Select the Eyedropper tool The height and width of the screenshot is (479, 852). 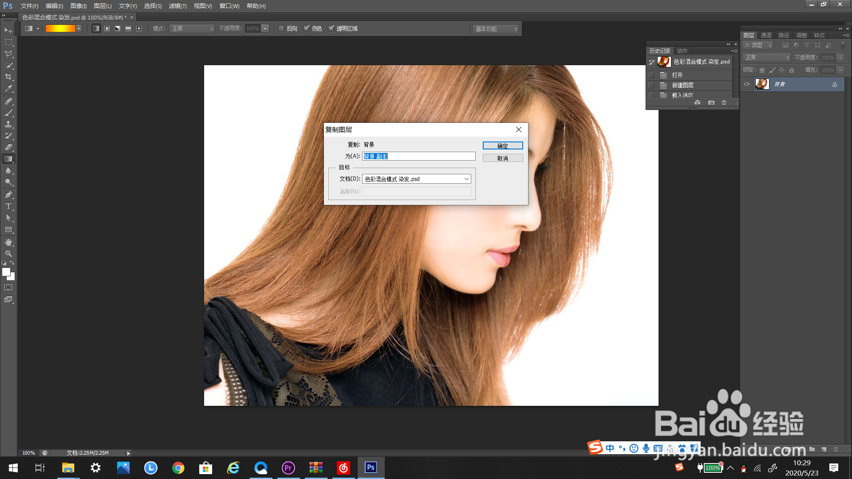pyautogui.click(x=8, y=89)
